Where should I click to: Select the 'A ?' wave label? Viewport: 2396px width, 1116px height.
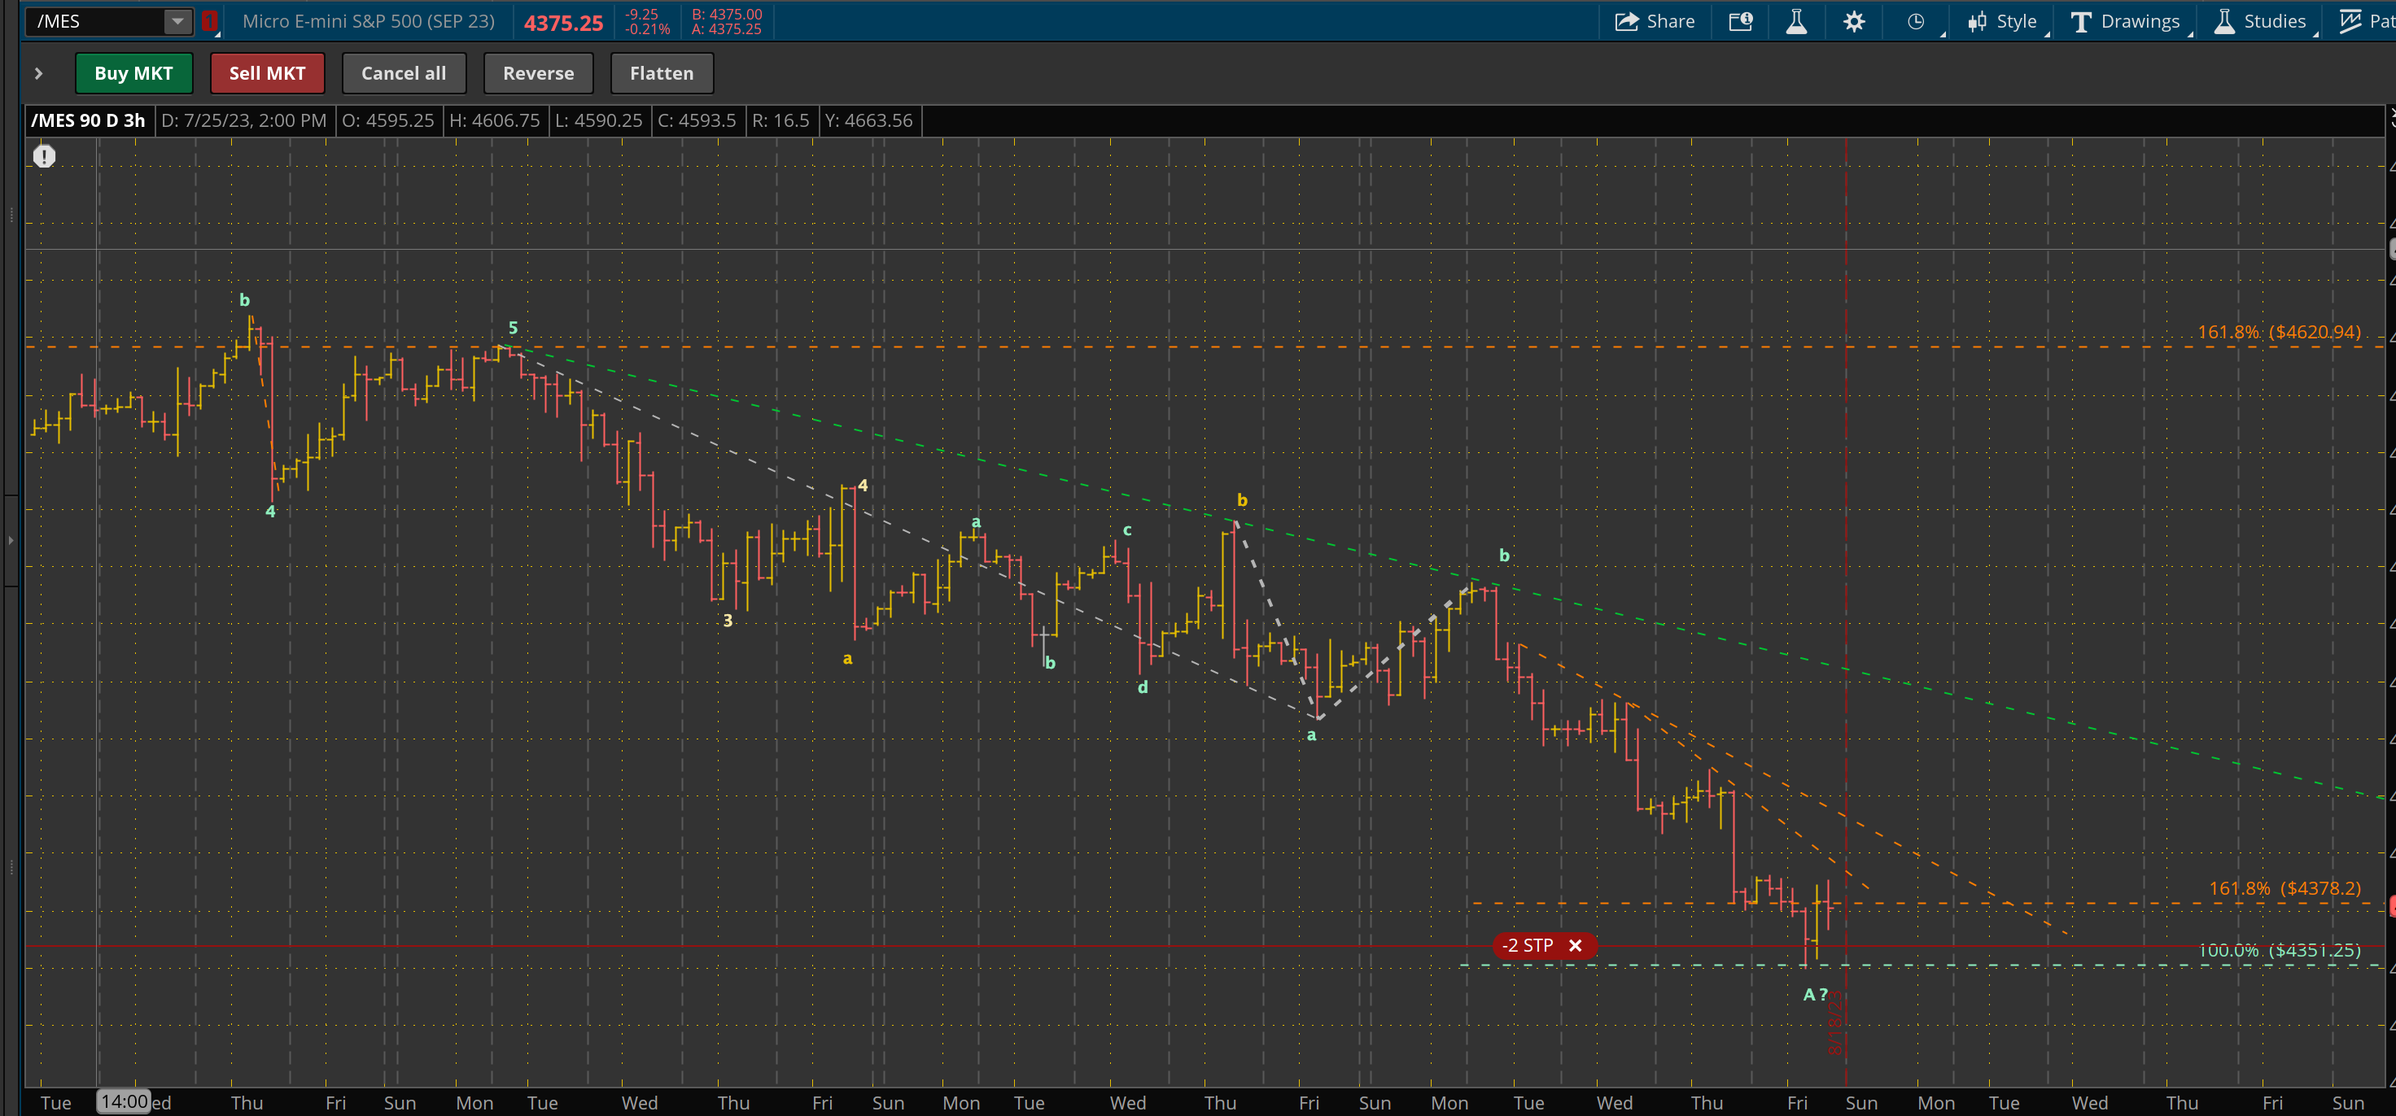(x=1815, y=995)
